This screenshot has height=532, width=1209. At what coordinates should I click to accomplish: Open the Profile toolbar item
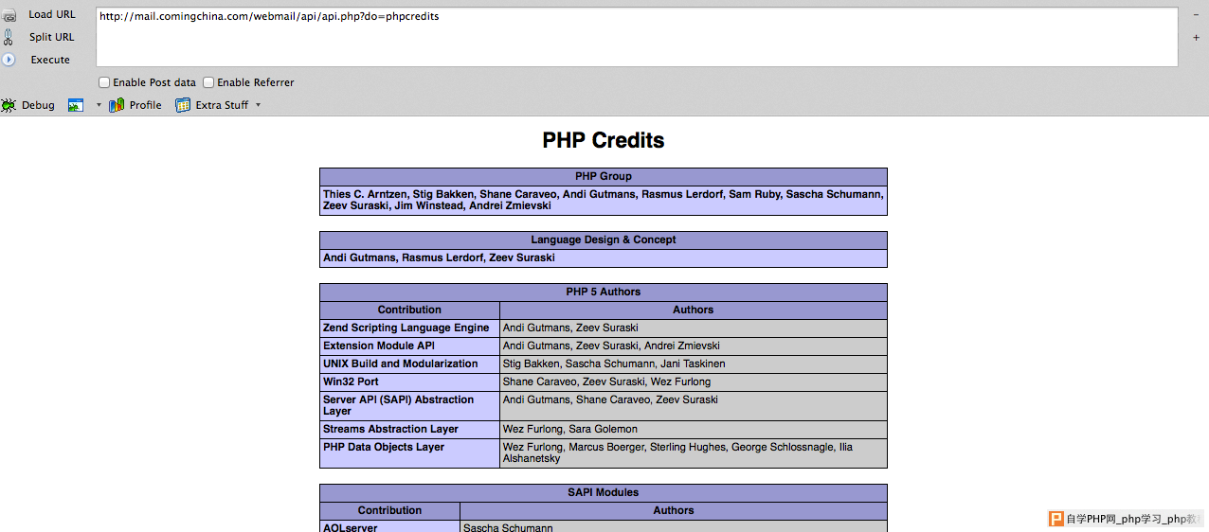(x=145, y=105)
